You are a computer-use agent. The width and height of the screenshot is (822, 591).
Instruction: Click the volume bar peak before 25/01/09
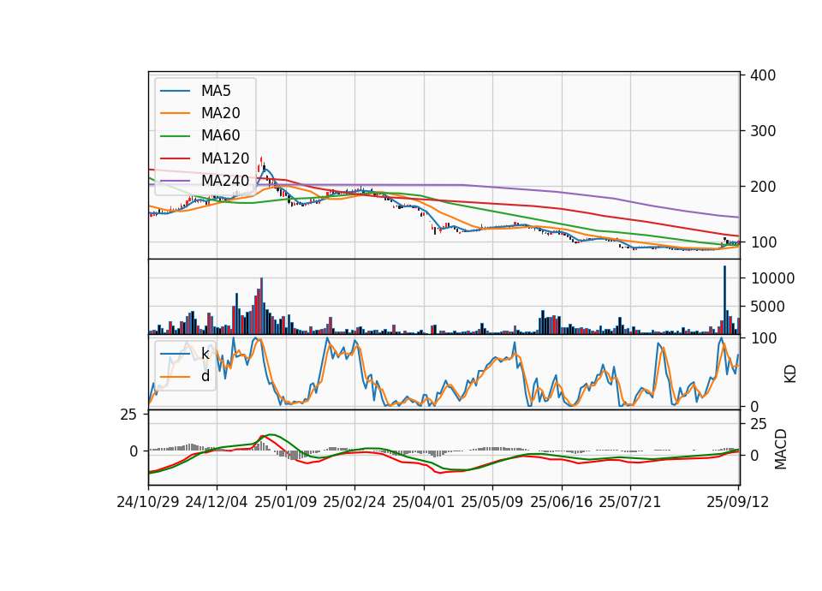[261, 306]
